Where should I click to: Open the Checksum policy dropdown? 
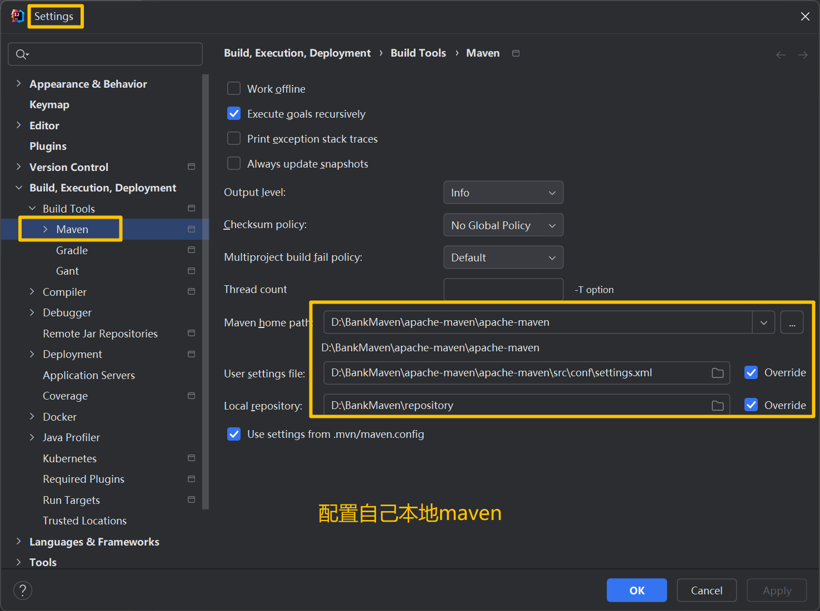coord(503,225)
